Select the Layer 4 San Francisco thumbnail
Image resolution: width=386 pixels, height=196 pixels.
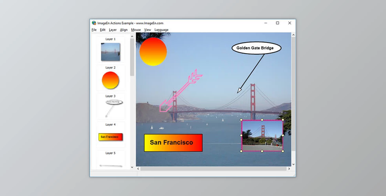click(111, 137)
